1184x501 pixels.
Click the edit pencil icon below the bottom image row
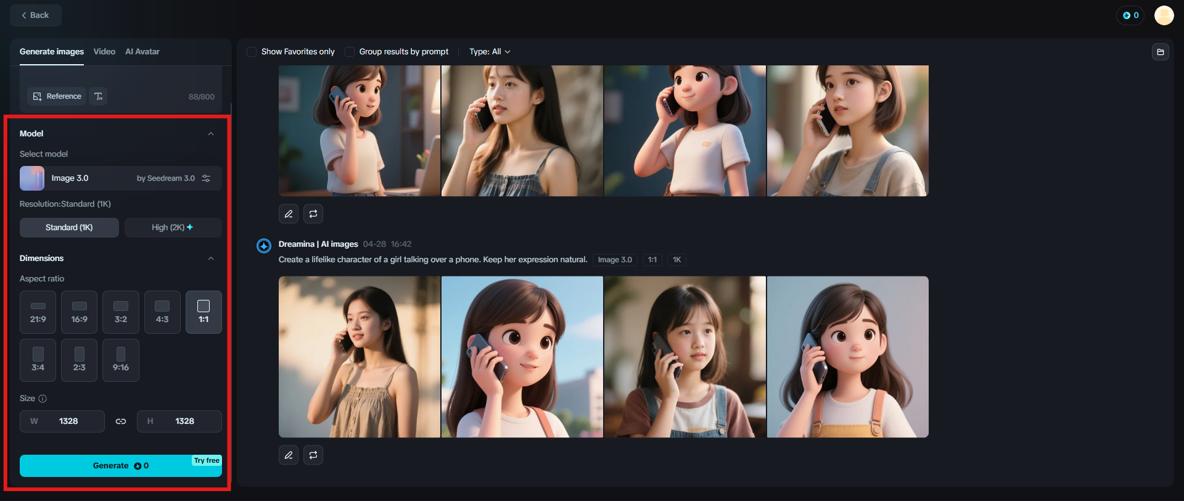pos(289,455)
